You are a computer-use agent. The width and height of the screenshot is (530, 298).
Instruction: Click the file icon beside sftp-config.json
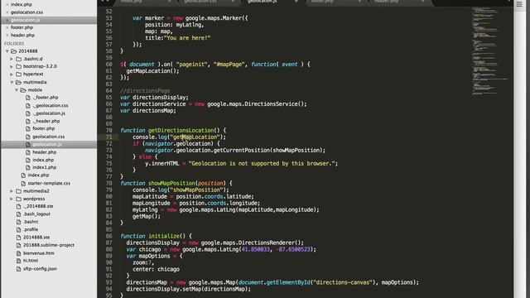tap(18, 269)
